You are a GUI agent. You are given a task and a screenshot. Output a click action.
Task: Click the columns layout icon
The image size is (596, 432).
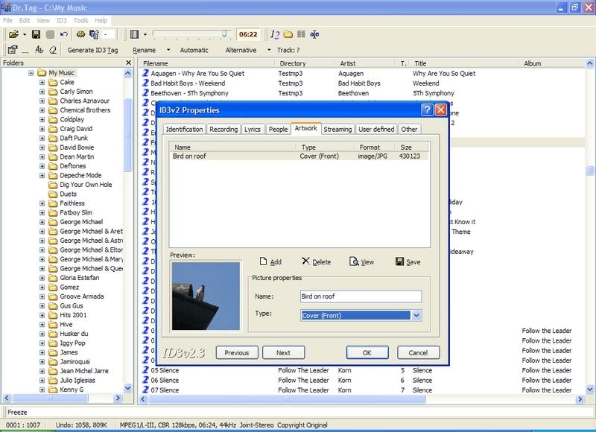[134, 34]
